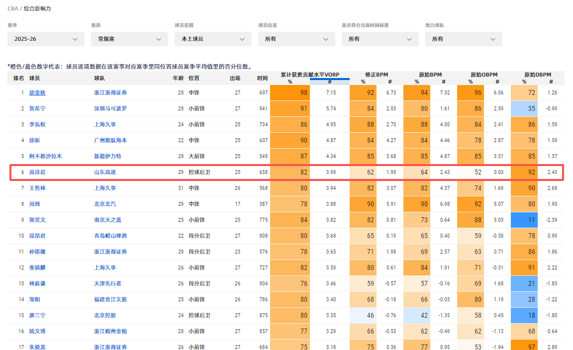573x350 pixels.
Task: Open team 山东高速 link
Action: click(x=105, y=172)
